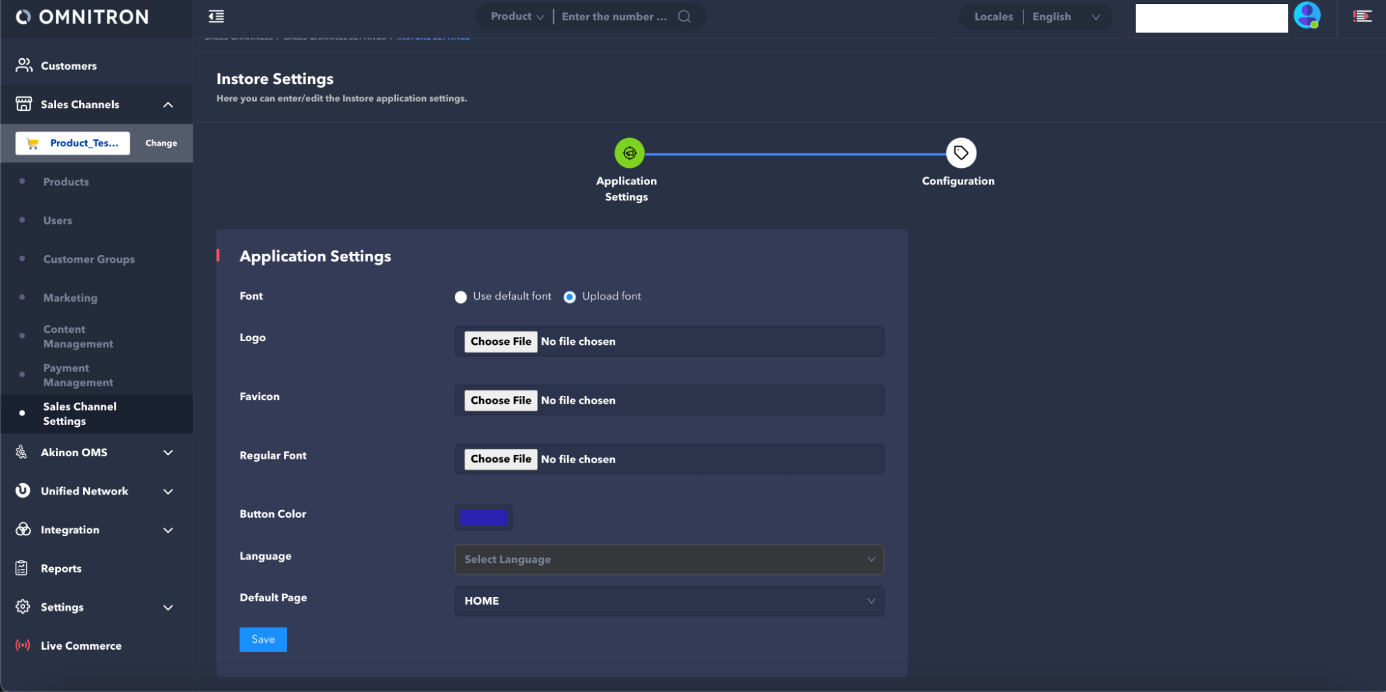
Task: Click Choose File for the Logo
Action: pyautogui.click(x=501, y=341)
